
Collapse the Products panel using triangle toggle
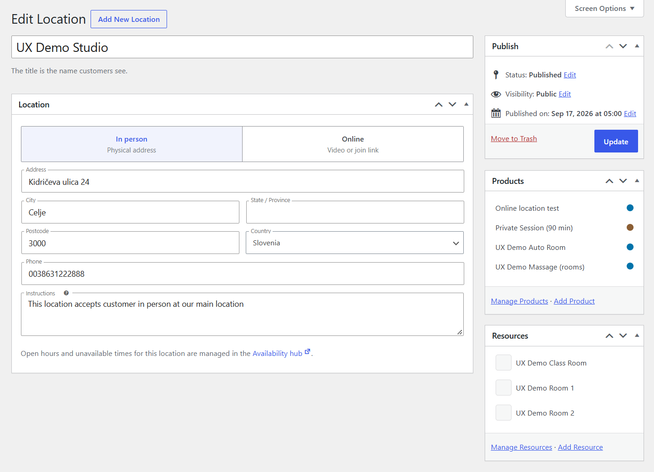[637, 181]
